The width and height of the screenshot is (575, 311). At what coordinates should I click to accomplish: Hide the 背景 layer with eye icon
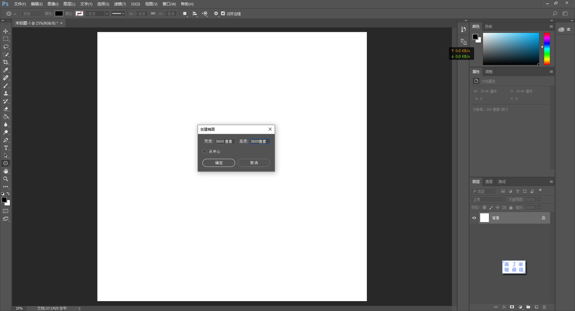tap(474, 218)
